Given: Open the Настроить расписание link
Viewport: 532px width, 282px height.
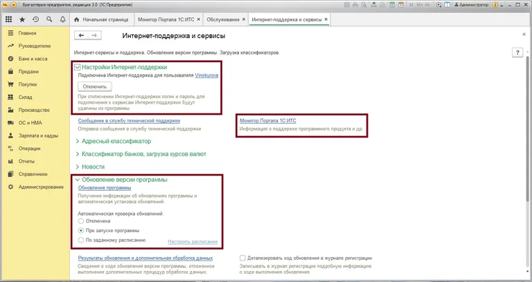Looking at the screenshot, I should tap(193, 241).
